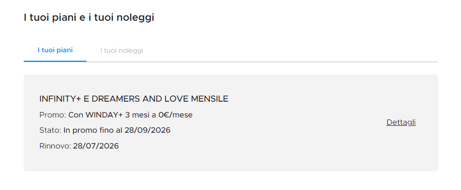Viewport: 461px width, 190px height.
Task: Click the blue underline beneath I tuoi piani
Action: tap(55, 61)
